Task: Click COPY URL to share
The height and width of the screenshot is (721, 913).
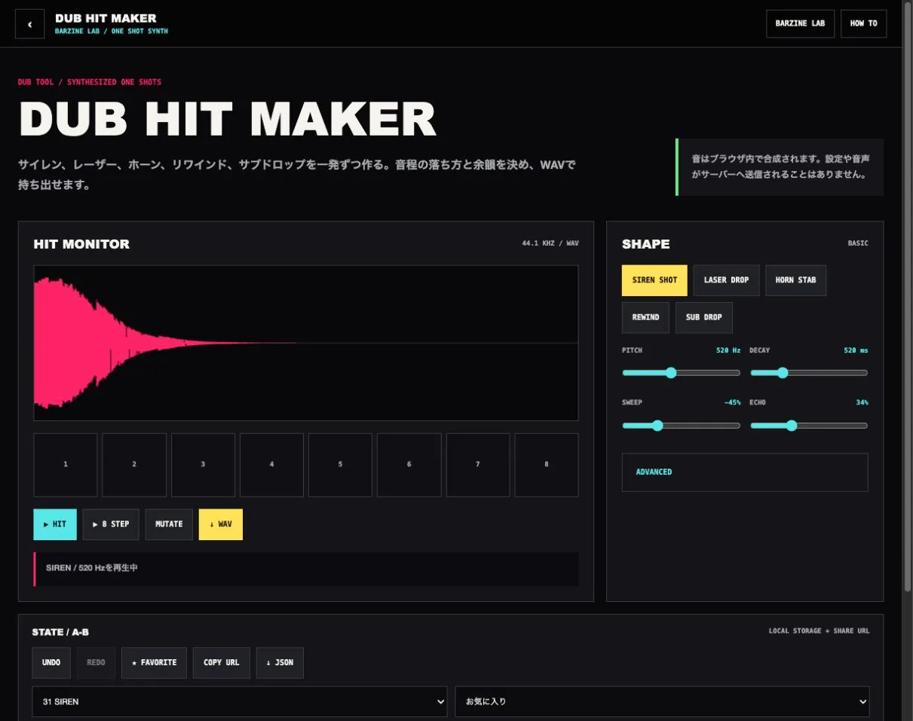Action: point(222,663)
